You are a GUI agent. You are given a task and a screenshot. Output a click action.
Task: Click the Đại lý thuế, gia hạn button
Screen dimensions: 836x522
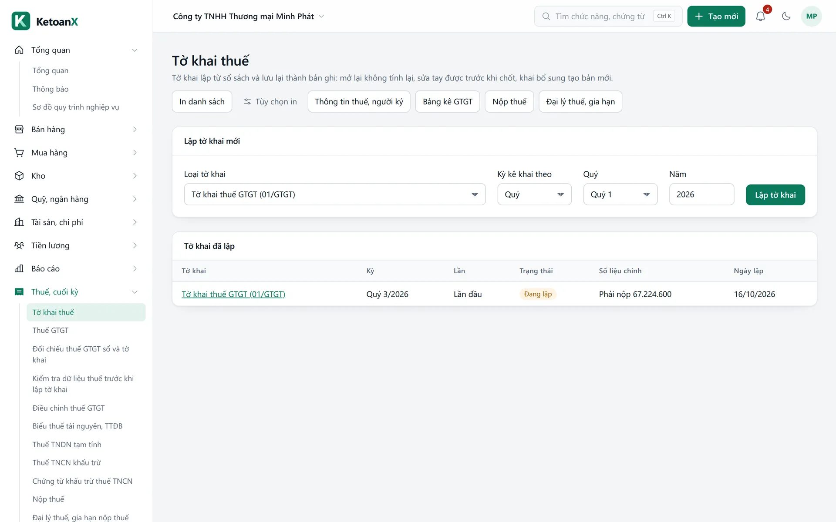[580, 102]
